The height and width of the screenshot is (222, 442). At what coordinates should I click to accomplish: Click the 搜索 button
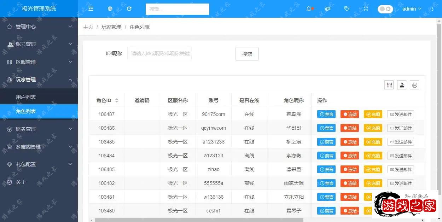click(x=247, y=54)
